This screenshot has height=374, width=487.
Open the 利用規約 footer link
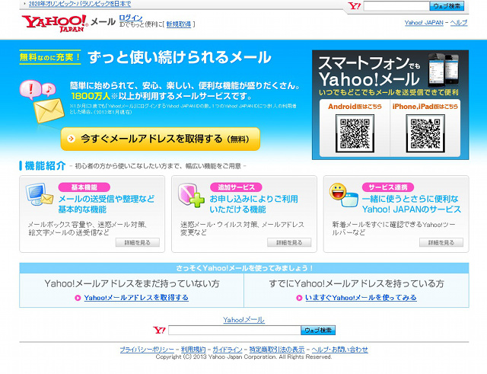pos(193,350)
